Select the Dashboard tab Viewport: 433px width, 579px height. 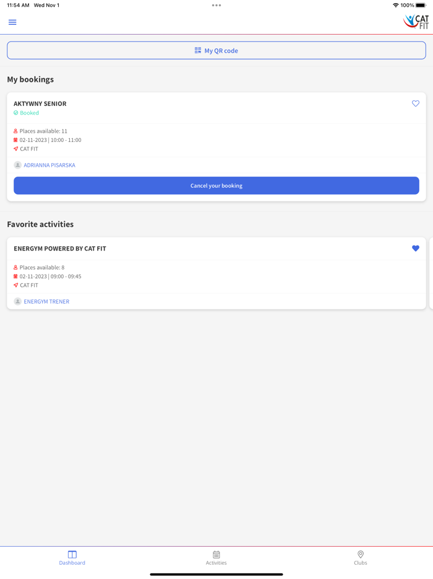click(x=72, y=558)
